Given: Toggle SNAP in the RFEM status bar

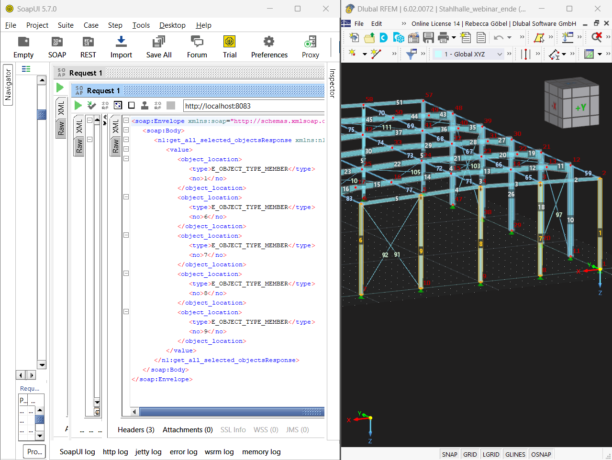Looking at the screenshot, I should (x=449, y=454).
